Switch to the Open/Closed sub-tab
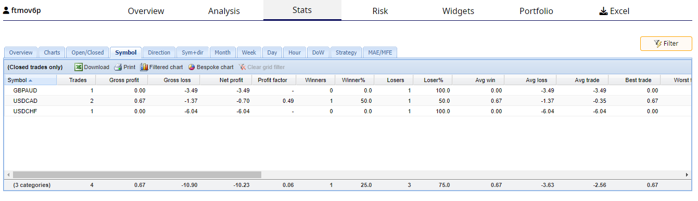The width and height of the screenshot is (698, 201). pyautogui.click(x=88, y=52)
